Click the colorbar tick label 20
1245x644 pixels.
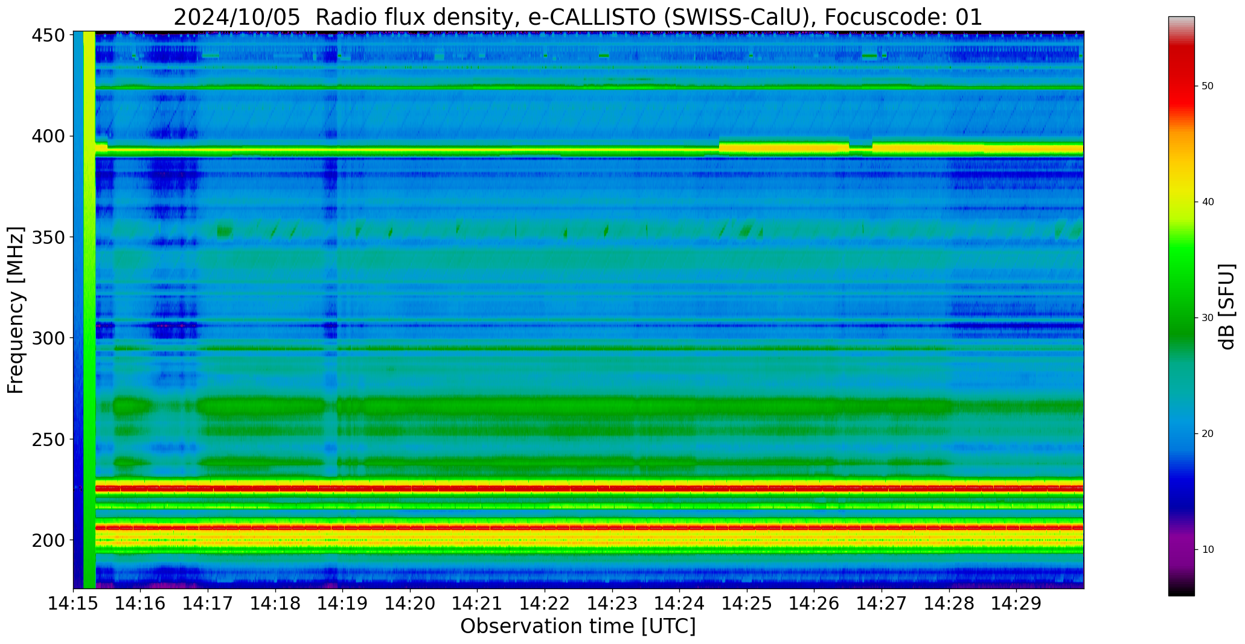(1208, 434)
